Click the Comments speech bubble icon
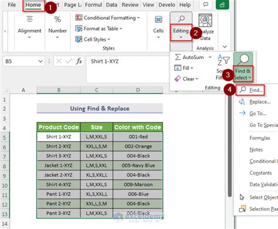The height and width of the screenshot is (229, 278). (x=206, y=5)
